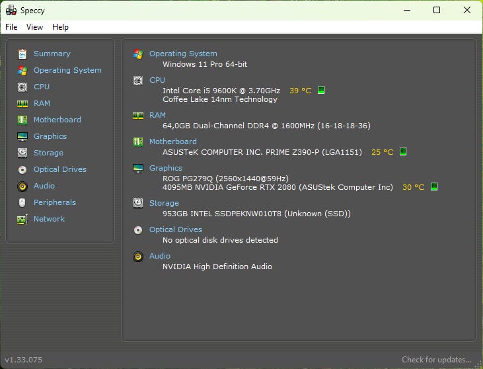
Task: Click the Graphics heading link in summary
Action: [166, 168]
